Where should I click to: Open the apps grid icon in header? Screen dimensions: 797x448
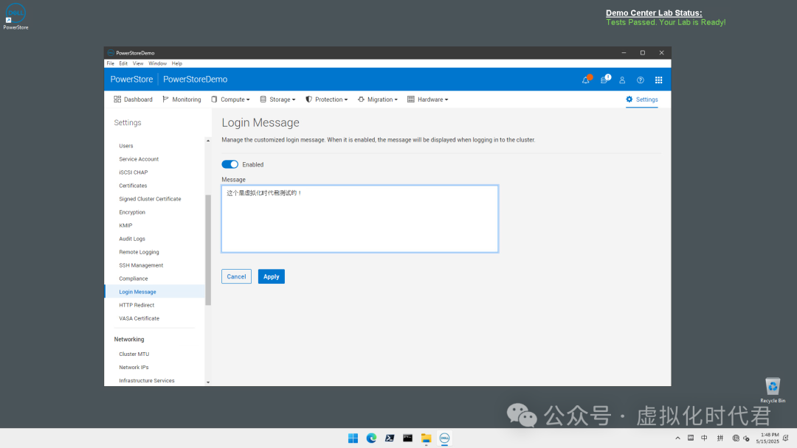[659, 80]
